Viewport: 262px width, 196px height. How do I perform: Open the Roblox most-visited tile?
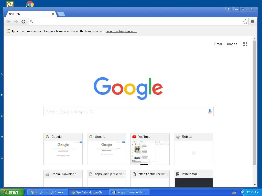click(x=193, y=149)
